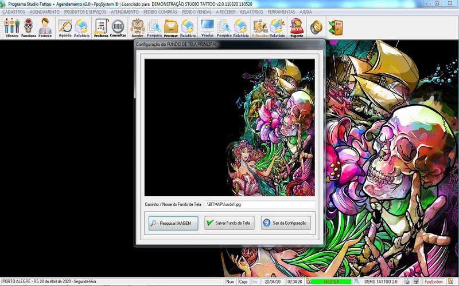459x286 pixels.
Task: Open the PEDIDO VENDAS menu
Action: tap(196, 12)
